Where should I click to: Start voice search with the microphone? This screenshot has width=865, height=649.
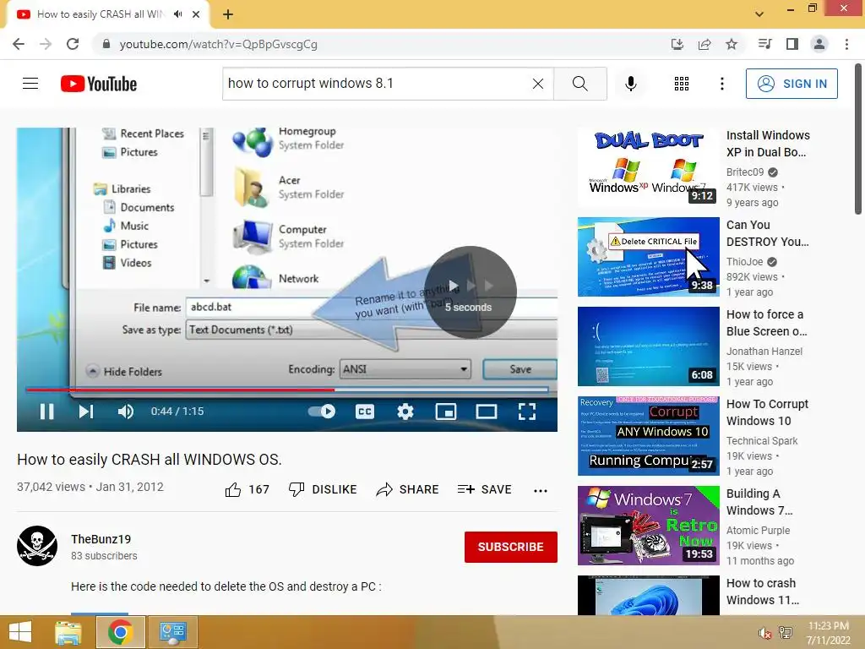[630, 84]
